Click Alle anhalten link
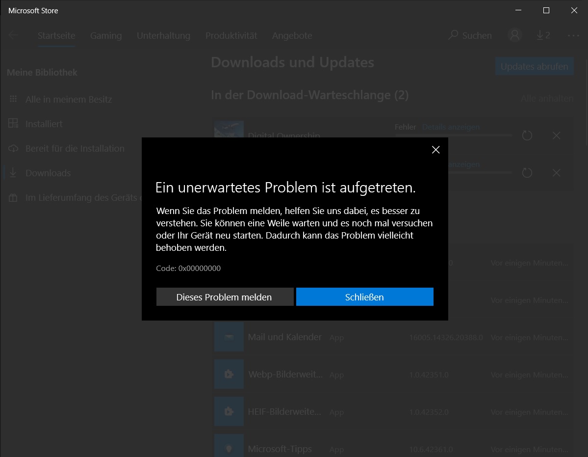Viewport: 588px width, 457px height. (x=547, y=99)
